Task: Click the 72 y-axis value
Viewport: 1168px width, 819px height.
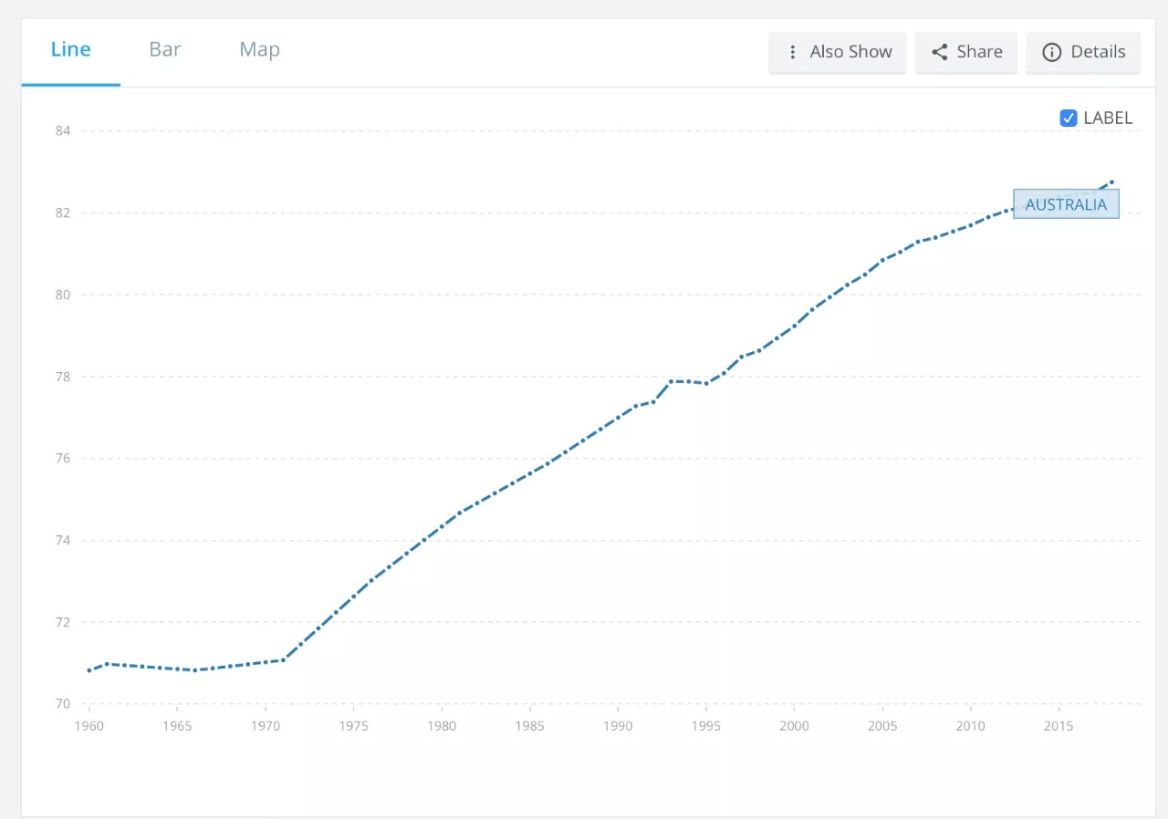Action: tap(63, 622)
